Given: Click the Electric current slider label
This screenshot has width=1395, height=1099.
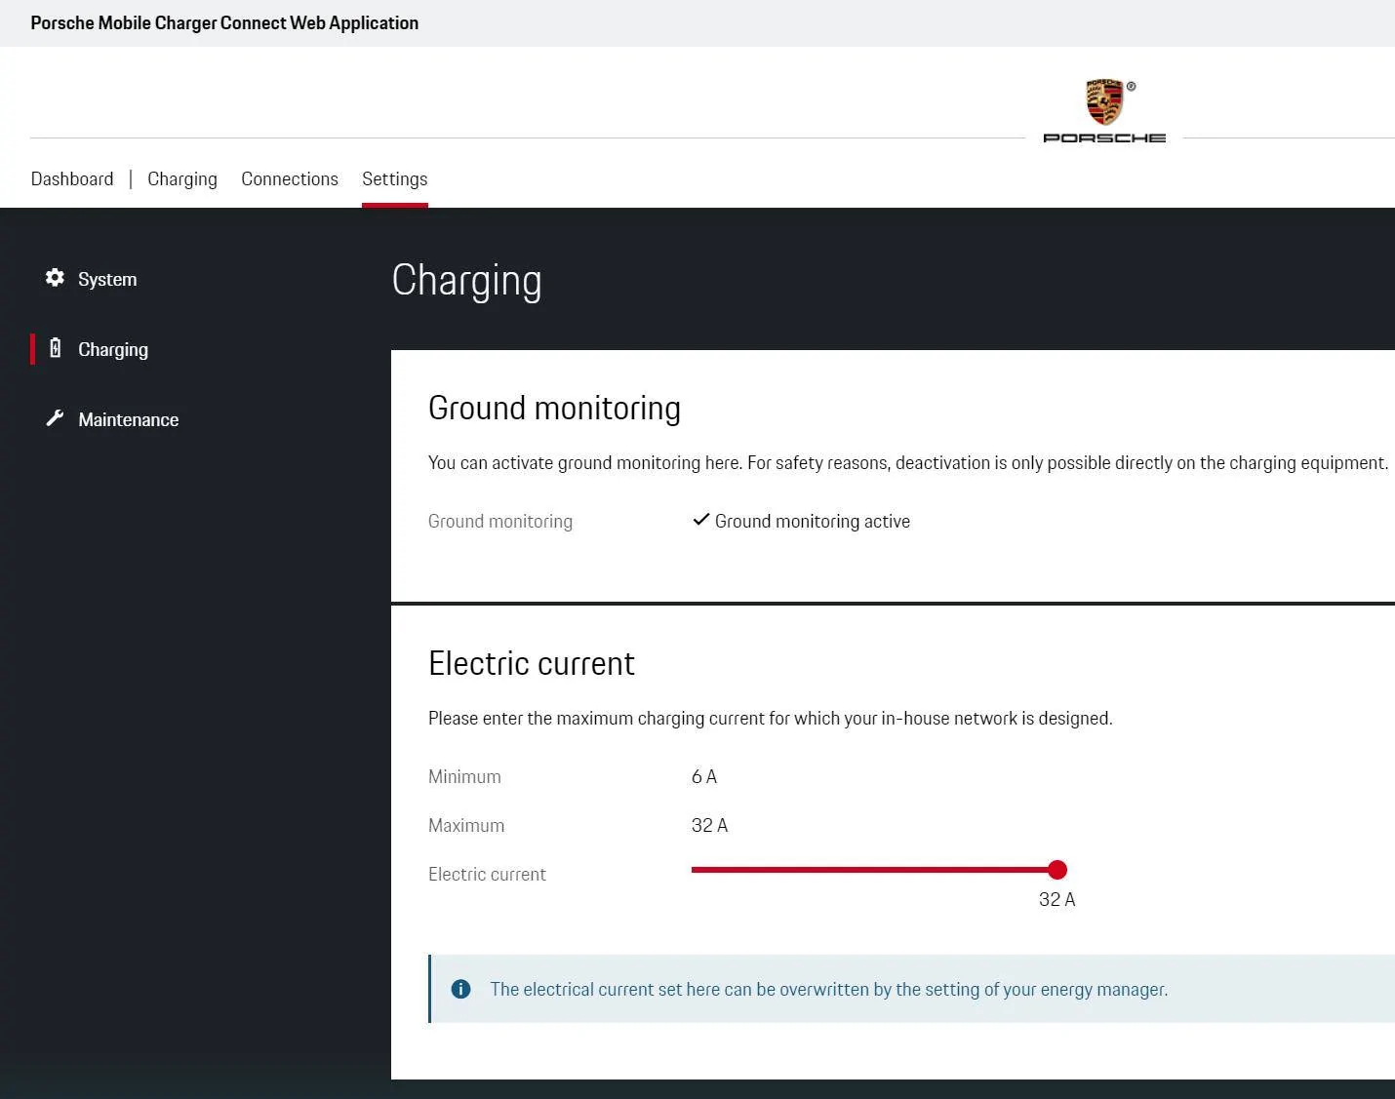Looking at the screenshot, I should pyautogui.click(x=487, y=874).
